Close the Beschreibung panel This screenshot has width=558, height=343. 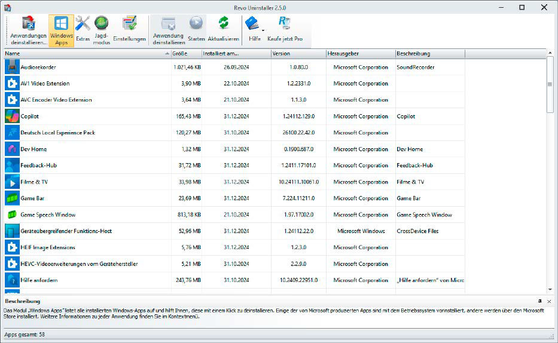click(549, 301)
